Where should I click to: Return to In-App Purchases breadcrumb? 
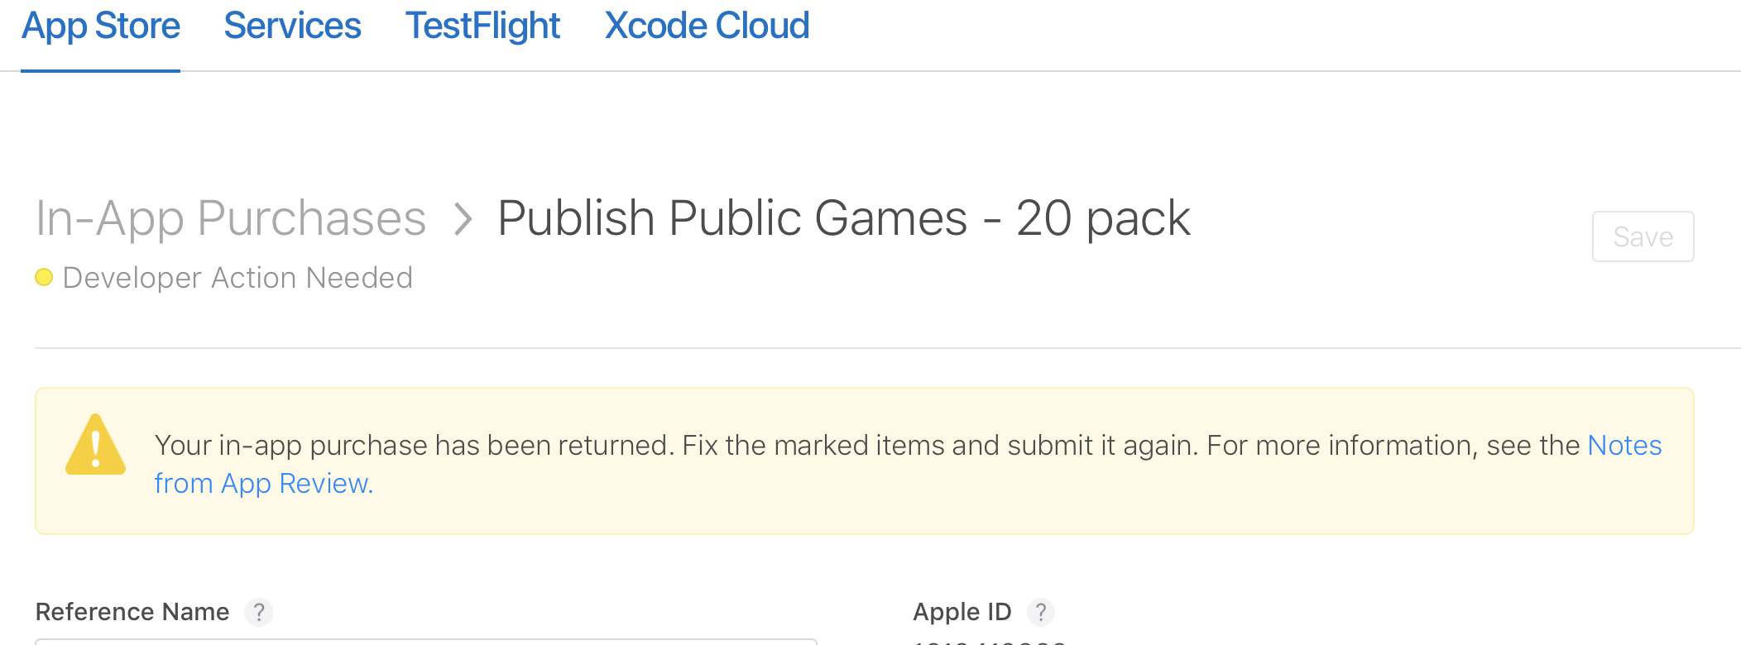point(231,218)
